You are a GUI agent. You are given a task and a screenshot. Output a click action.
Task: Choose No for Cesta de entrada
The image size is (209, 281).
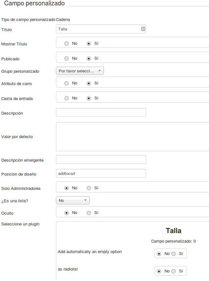click(x=66, y=98)
